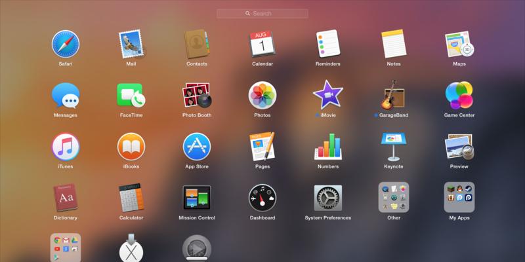525x262 pixels.
Task: Open Contacts from Launchpad
Action: (196, 44)
